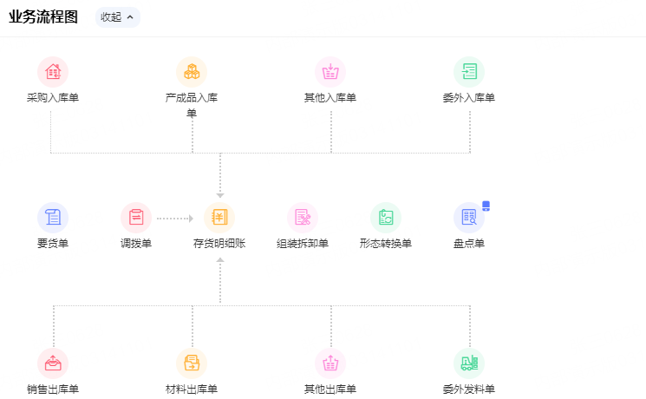646x399 pixels.
Task: Click the 材料出库单 label
Action: [192, 389]
